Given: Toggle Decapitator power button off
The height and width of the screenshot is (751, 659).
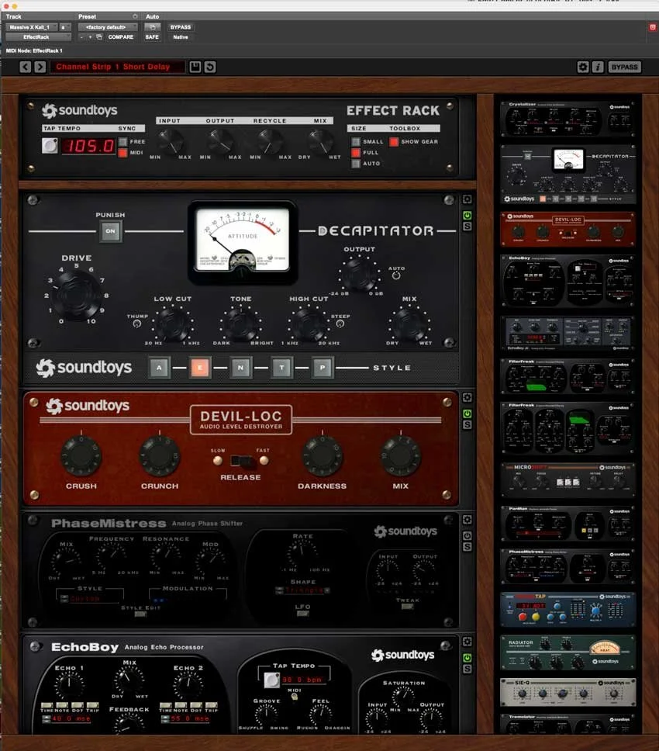Looking at the screenshot, I should pos(467,216).
